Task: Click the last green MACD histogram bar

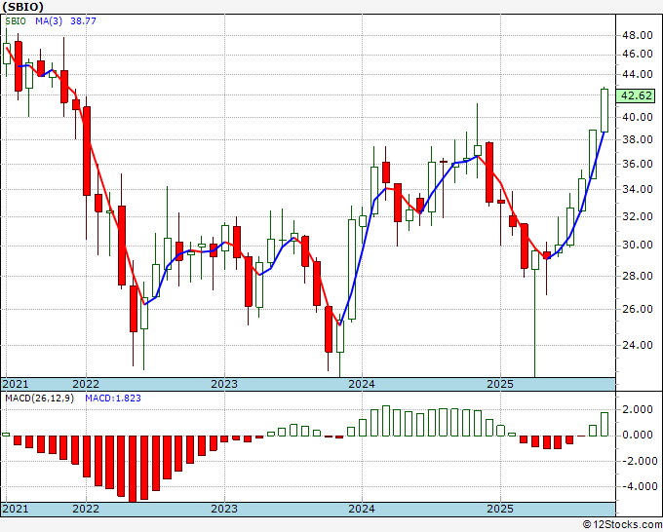Action: [x=604, y=424]
